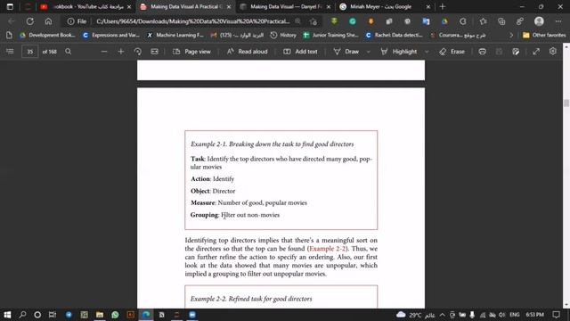Show hidden system tray icons

pyautogui.click(x=442, y=315)
